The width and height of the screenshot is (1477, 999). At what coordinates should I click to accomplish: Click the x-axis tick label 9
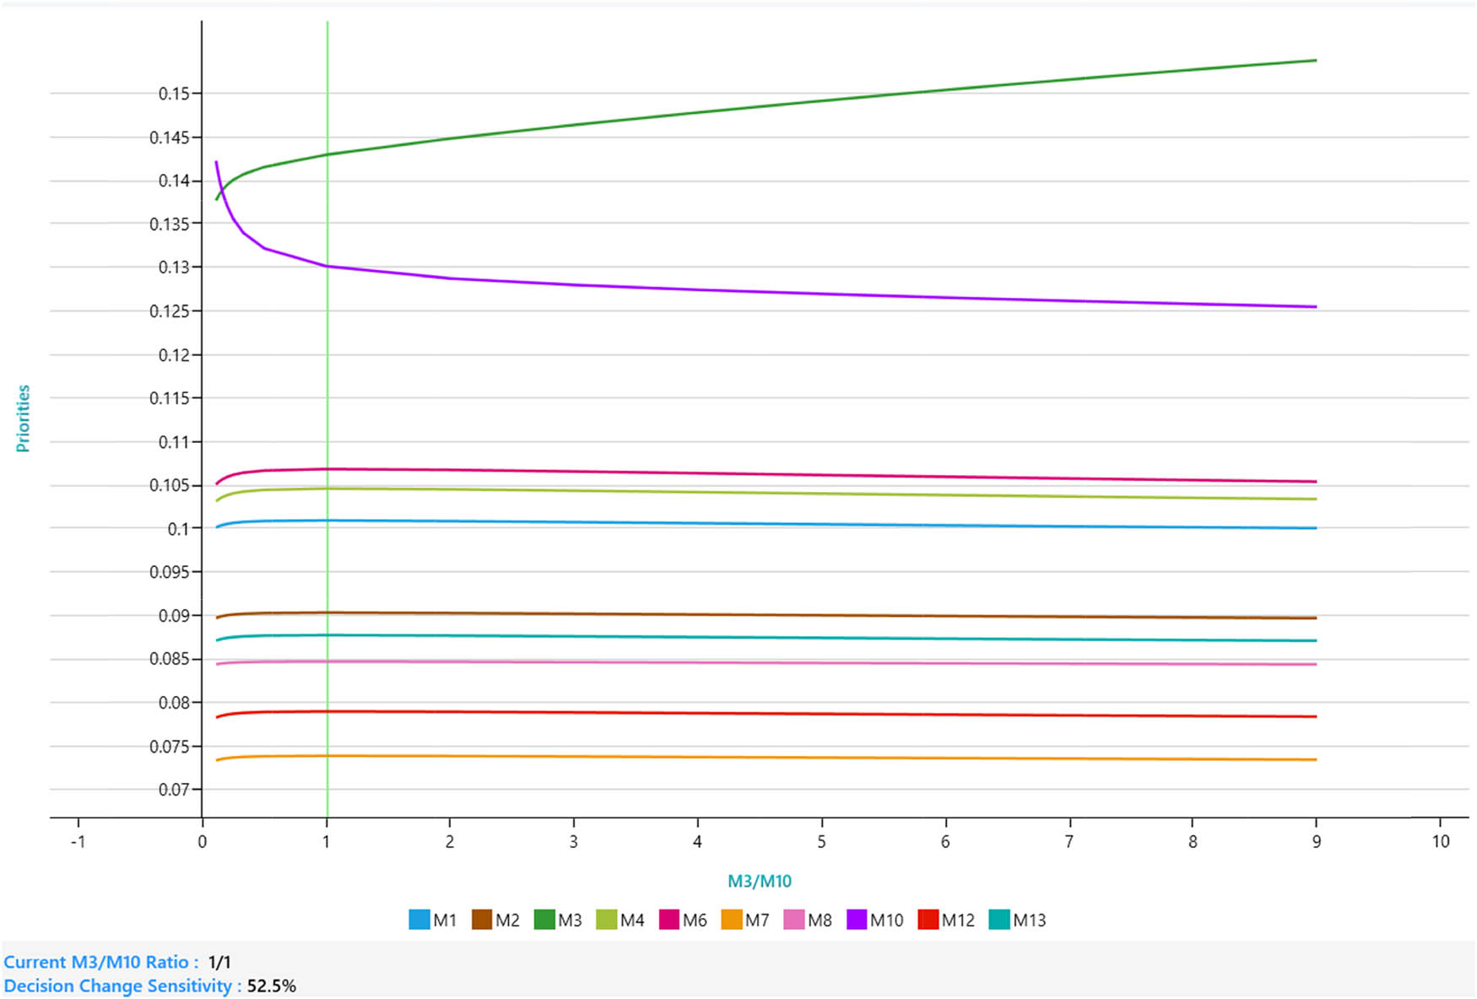click(1316, 841)
